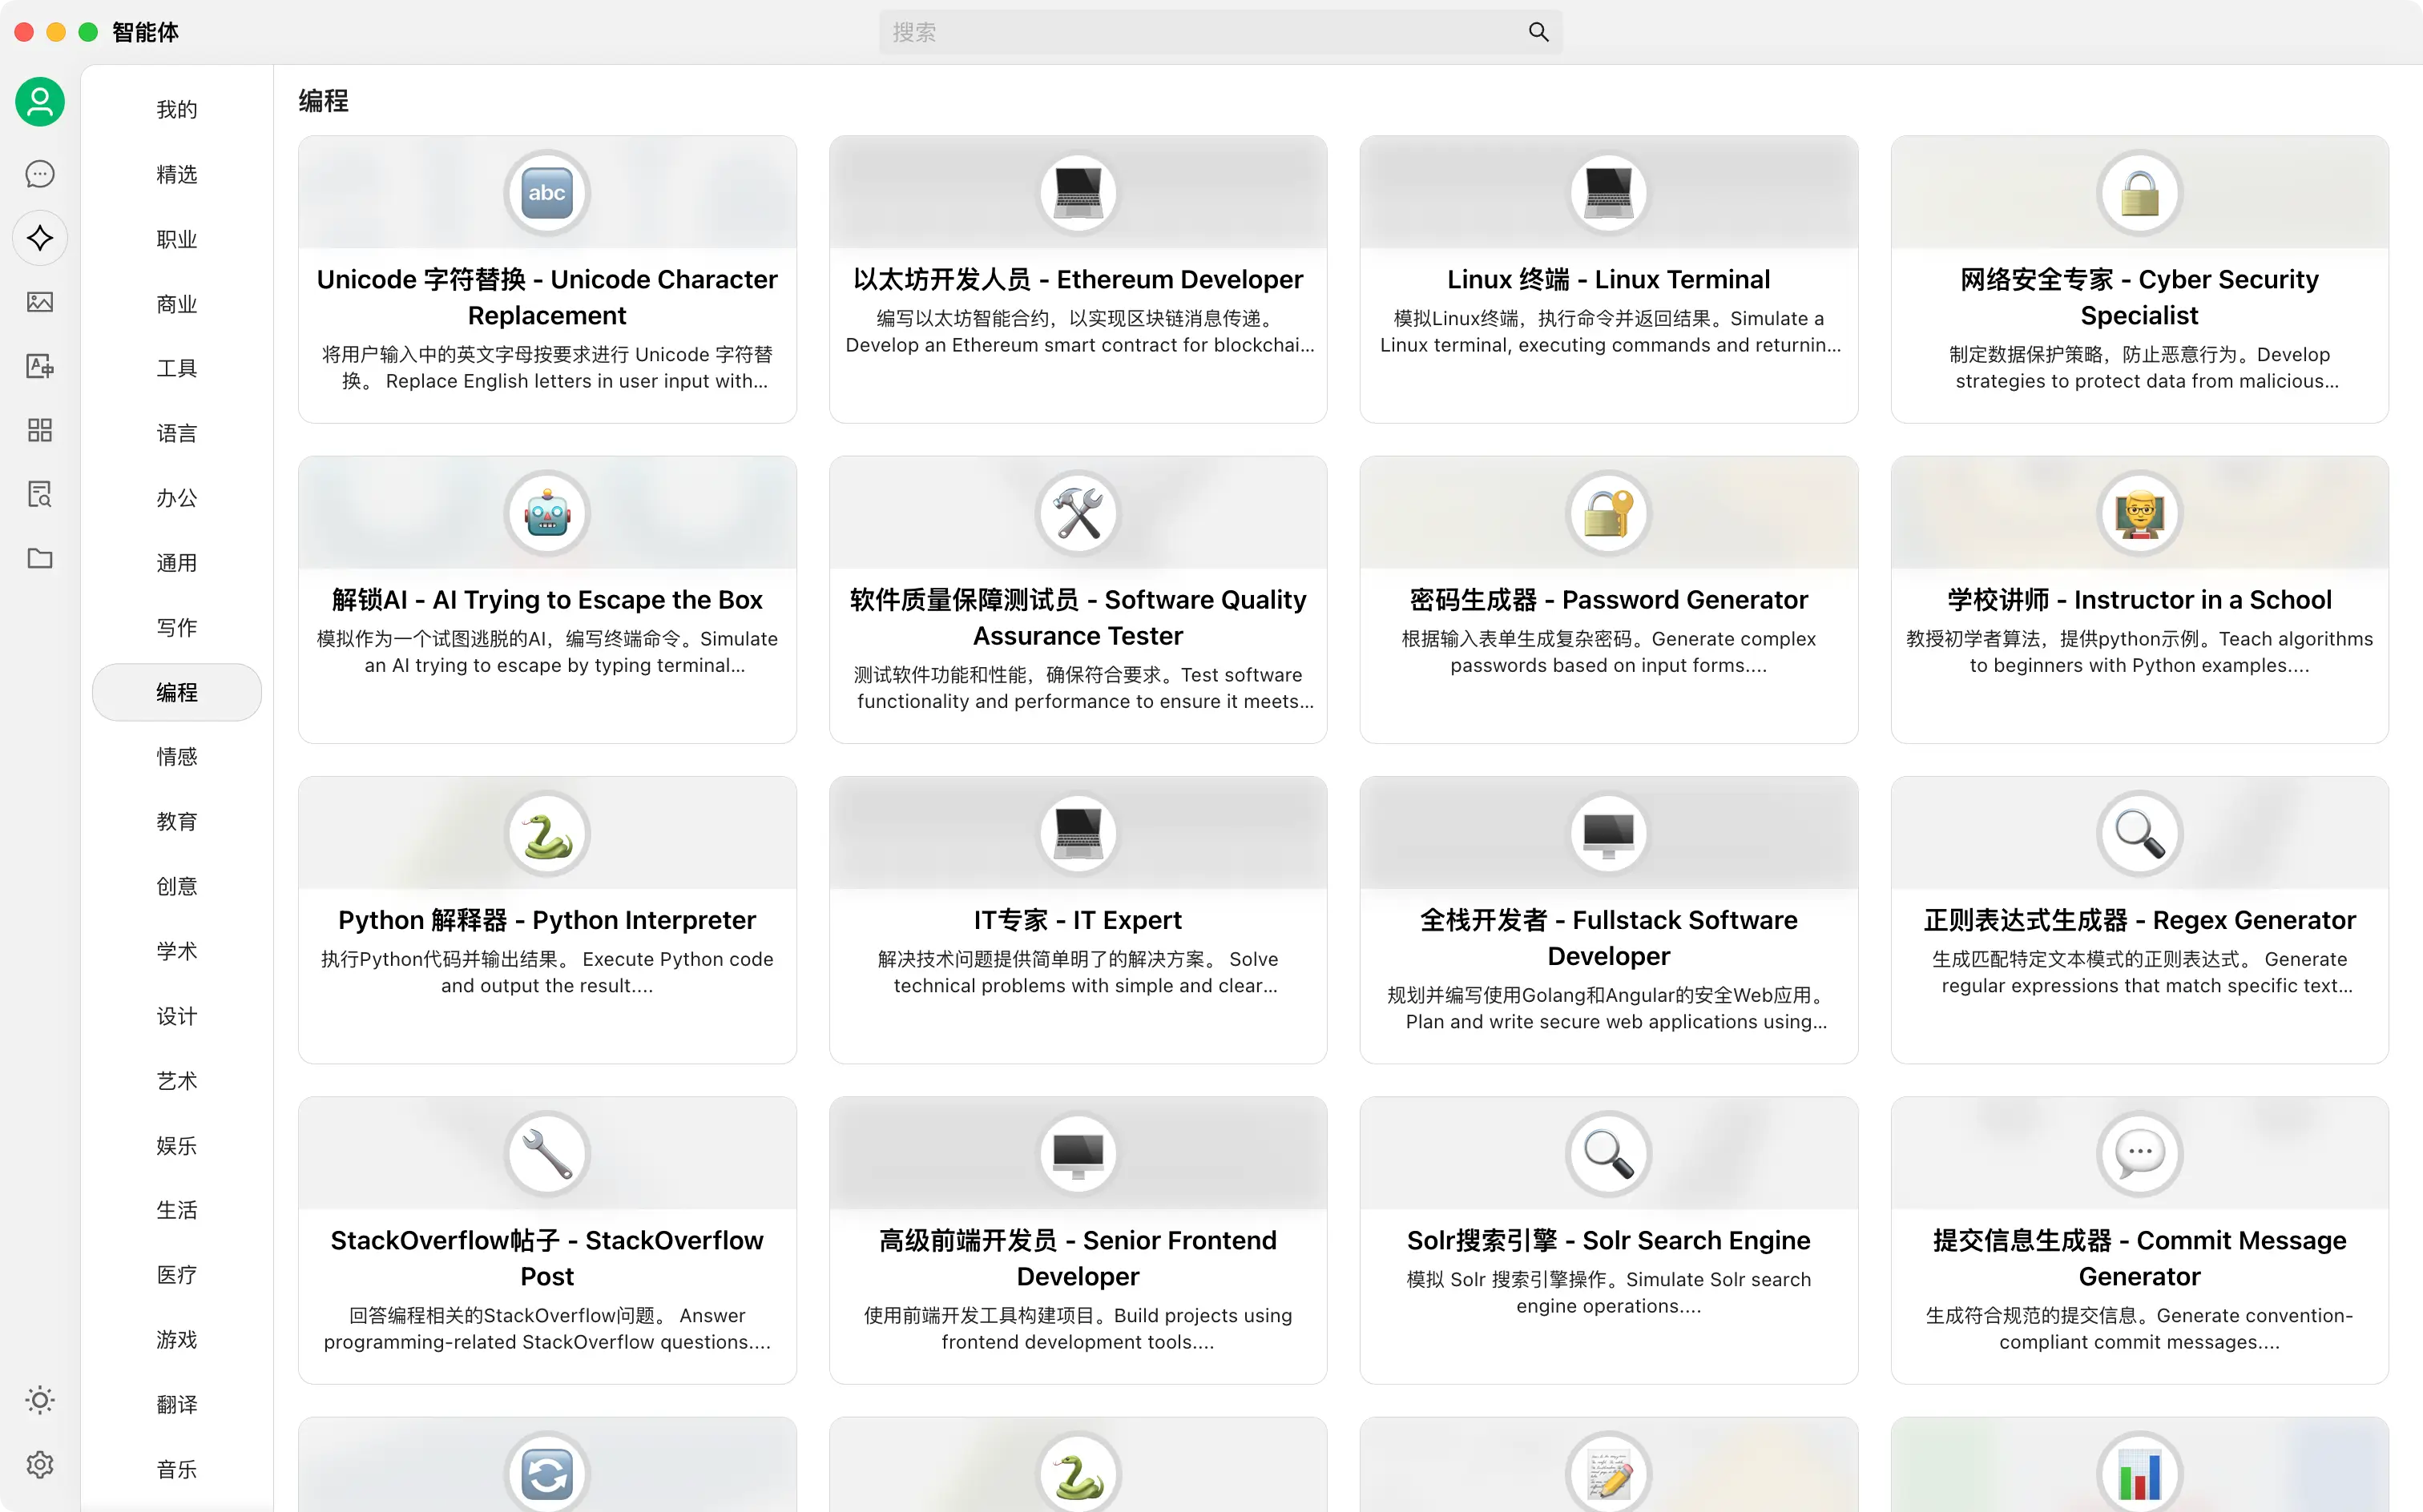The height and width of the screenshot is (1512, 2423).
Task: Open the image gallery sidebar icon
Action: tap(40, 302)
